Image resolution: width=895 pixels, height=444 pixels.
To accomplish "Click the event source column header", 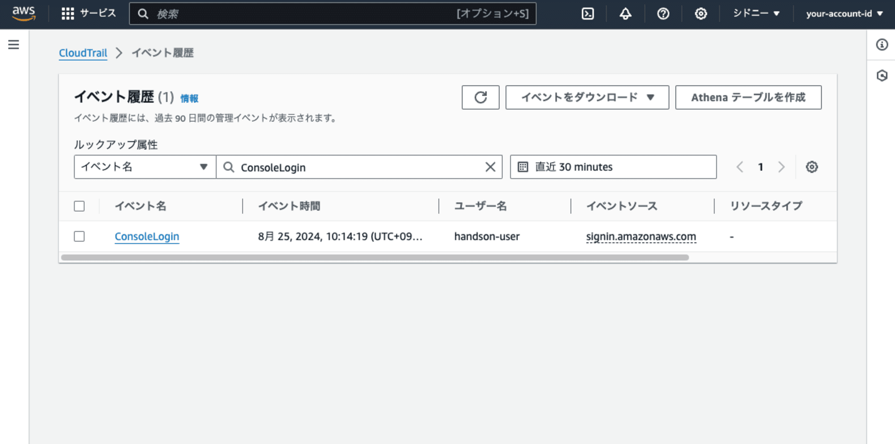I will pos(622,206).
